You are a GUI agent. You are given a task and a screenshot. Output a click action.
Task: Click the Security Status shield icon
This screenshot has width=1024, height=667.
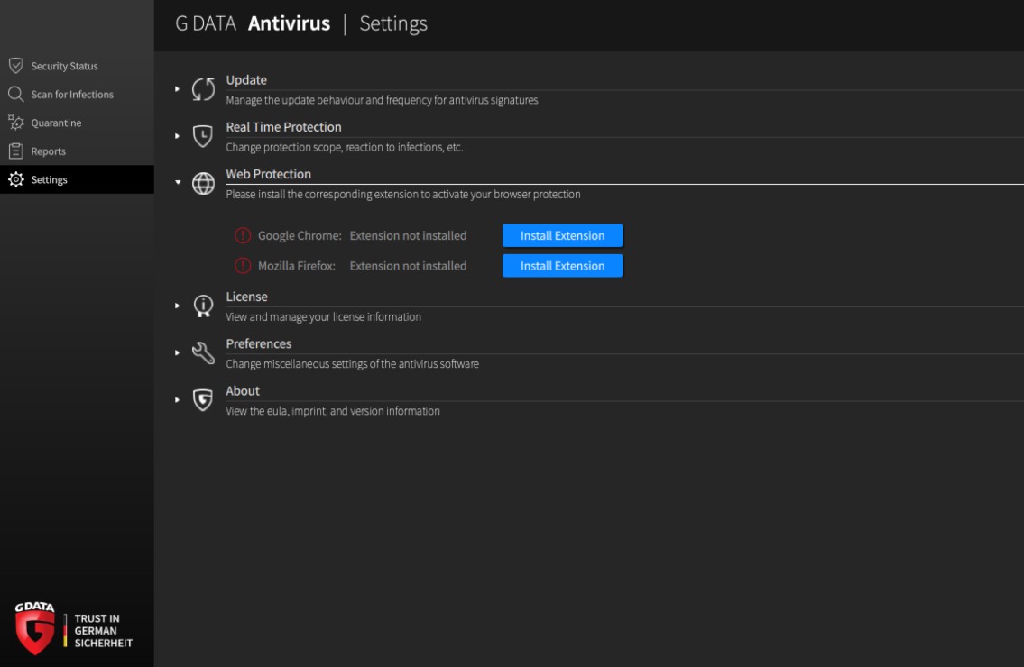click(15, 66)
